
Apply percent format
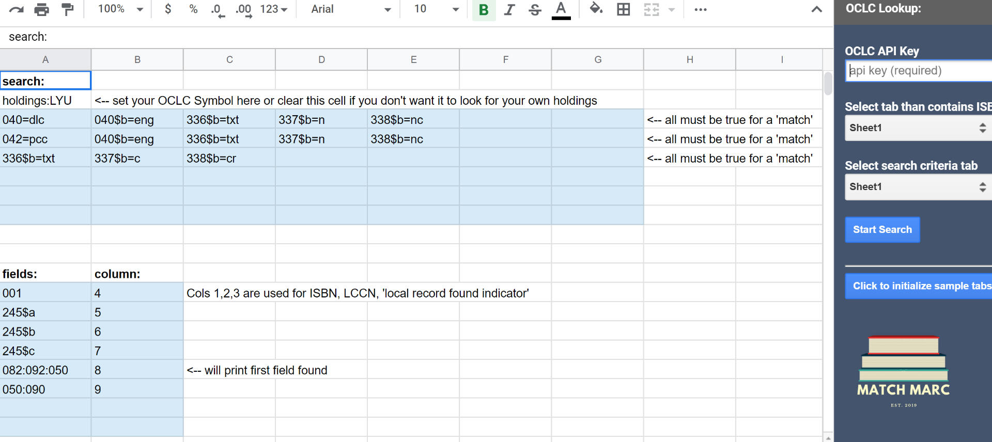(193, 9)
